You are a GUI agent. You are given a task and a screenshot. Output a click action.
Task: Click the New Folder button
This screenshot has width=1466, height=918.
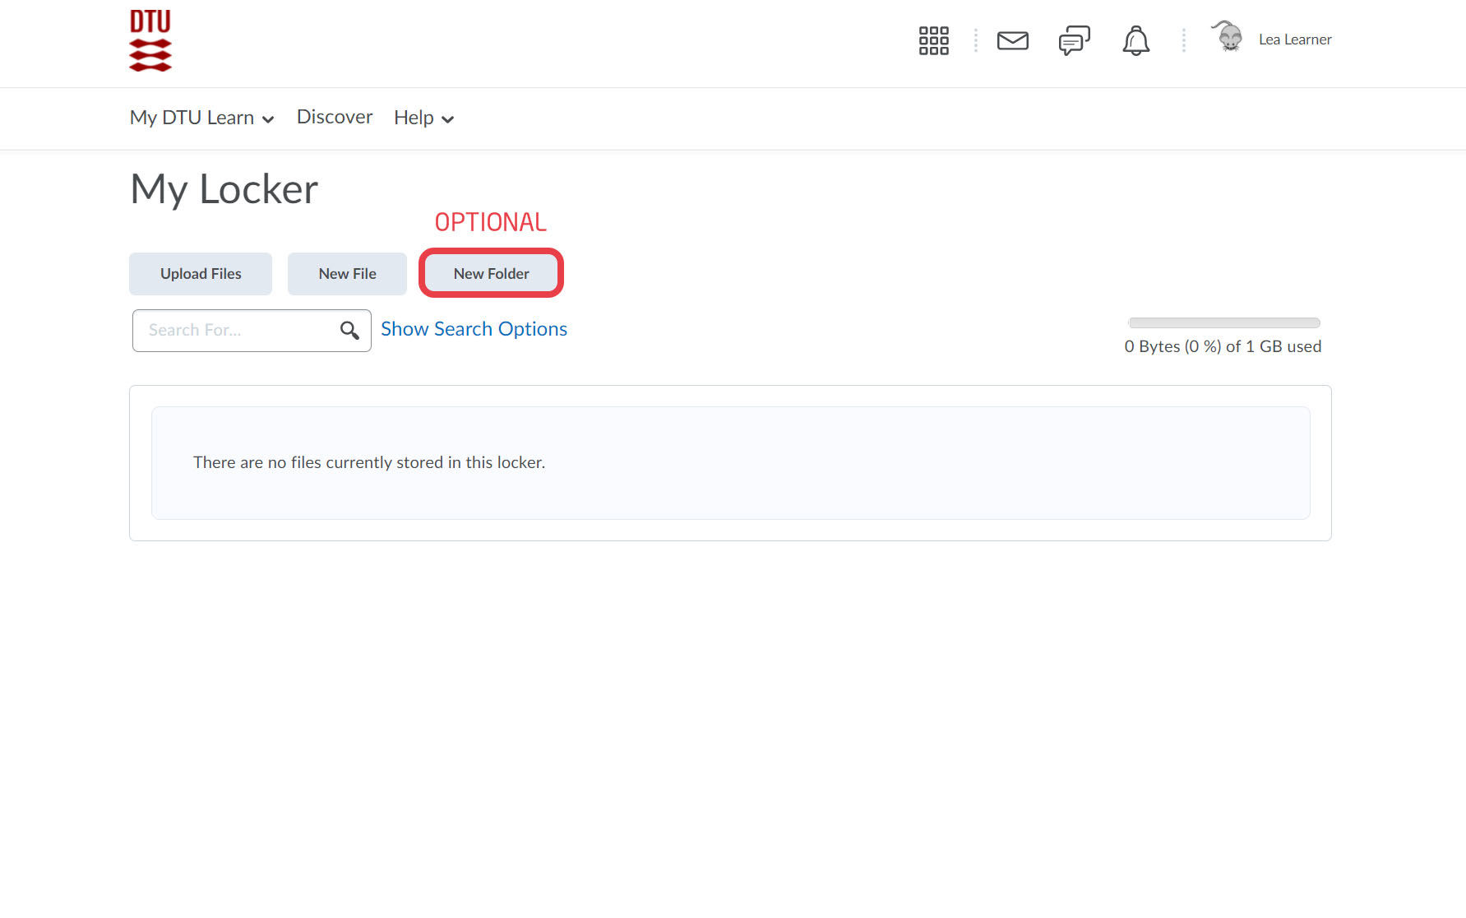tap(491, 274)
